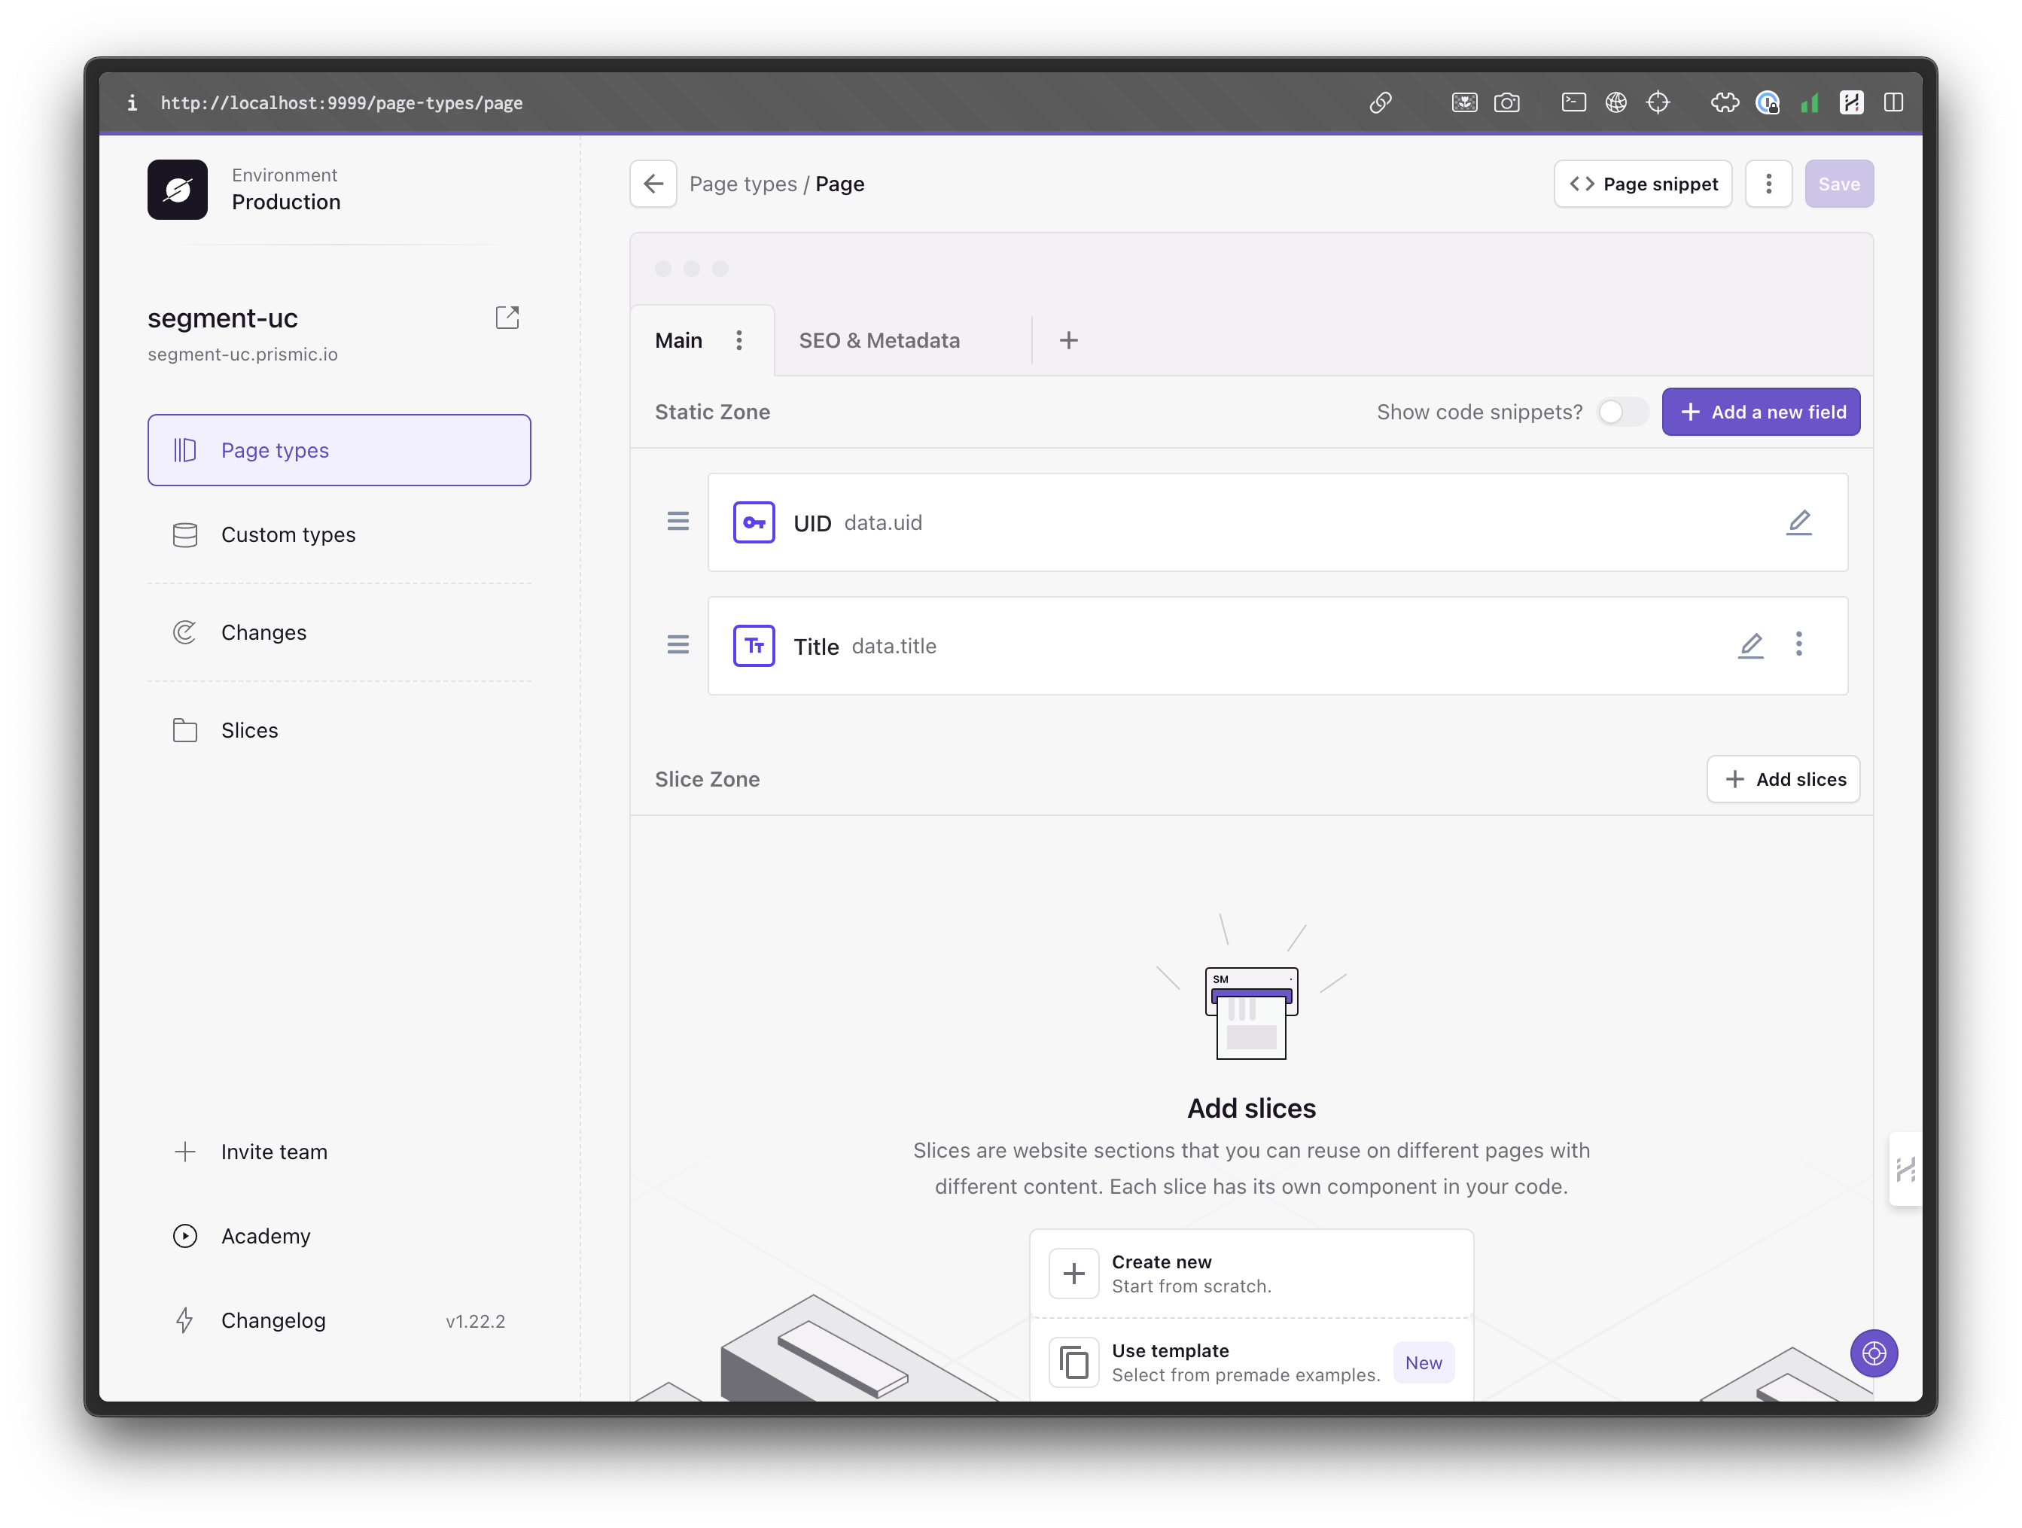Image resolution: width=2022 pixels, height=1528 pixels.
Task: Click the Add a new field button
Action: tap(1760, 412)
